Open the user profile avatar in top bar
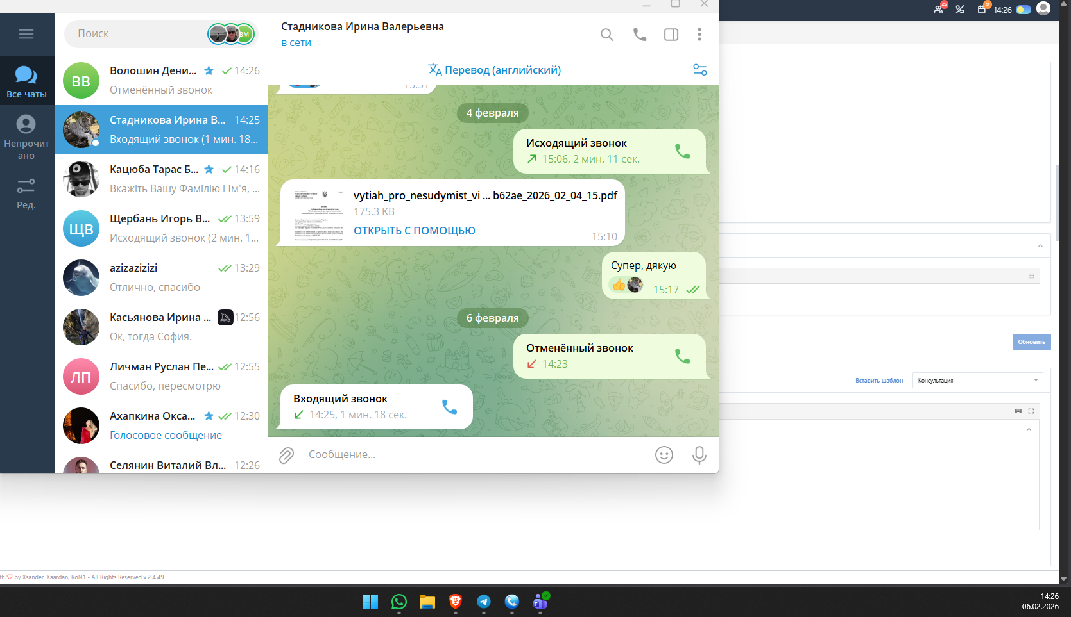 click(1043, 8)
